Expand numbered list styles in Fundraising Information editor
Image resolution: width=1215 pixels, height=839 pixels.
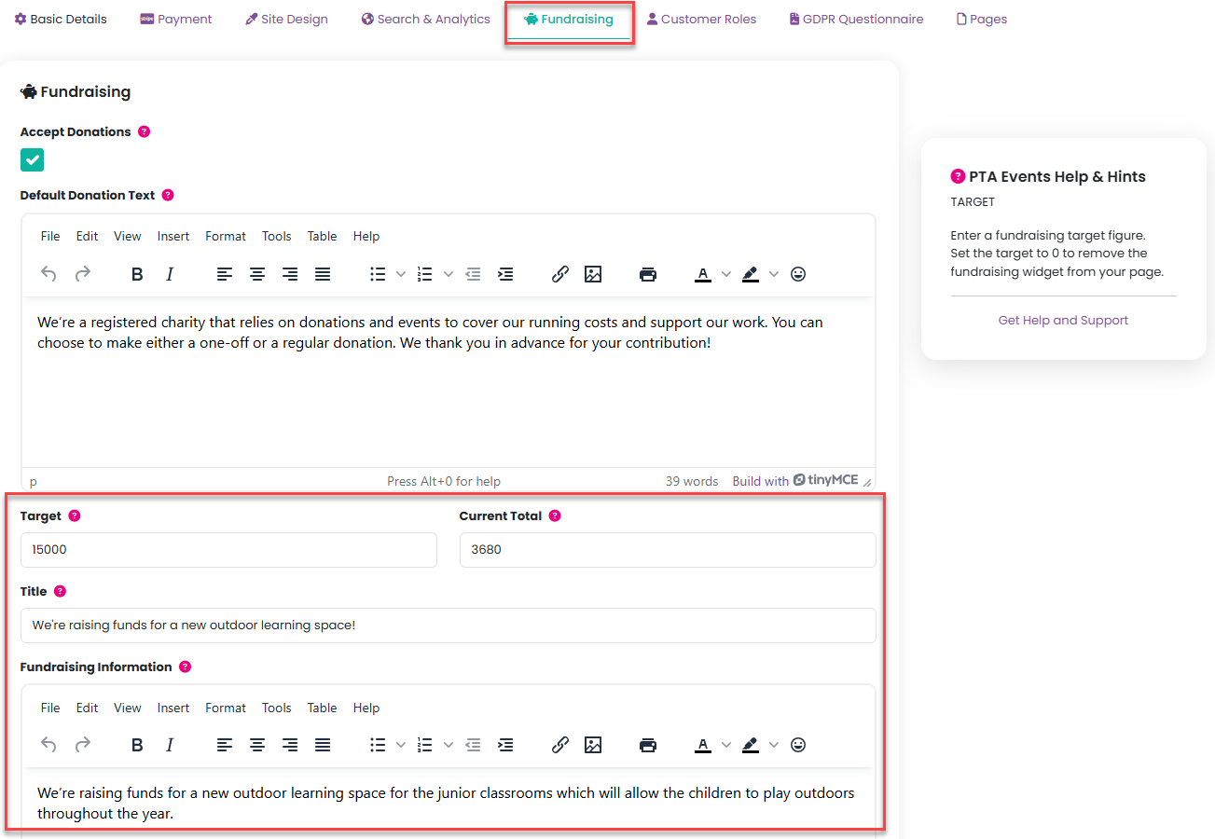pos(449,745)
